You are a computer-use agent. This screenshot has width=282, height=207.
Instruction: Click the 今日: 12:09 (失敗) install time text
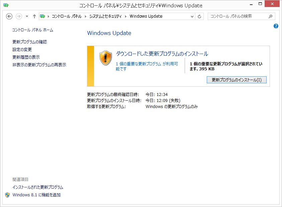[x=163, y=101]
